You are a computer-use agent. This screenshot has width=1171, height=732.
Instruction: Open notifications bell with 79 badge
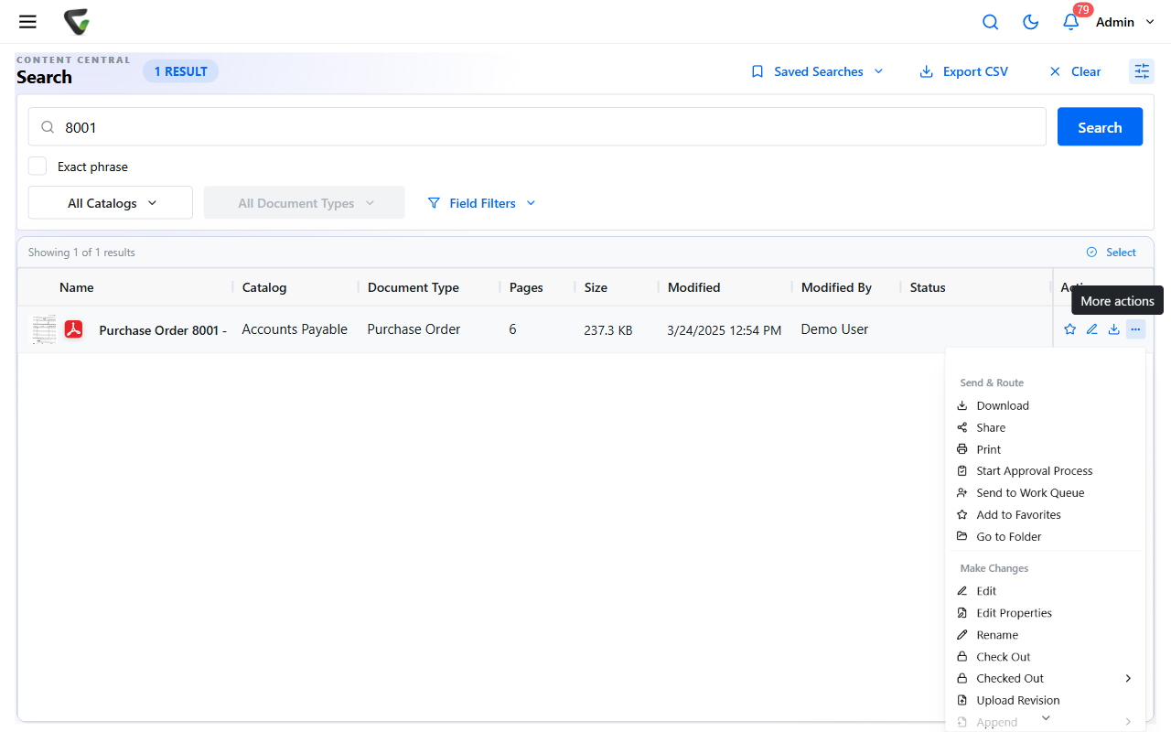click(x=1070, y=22)
